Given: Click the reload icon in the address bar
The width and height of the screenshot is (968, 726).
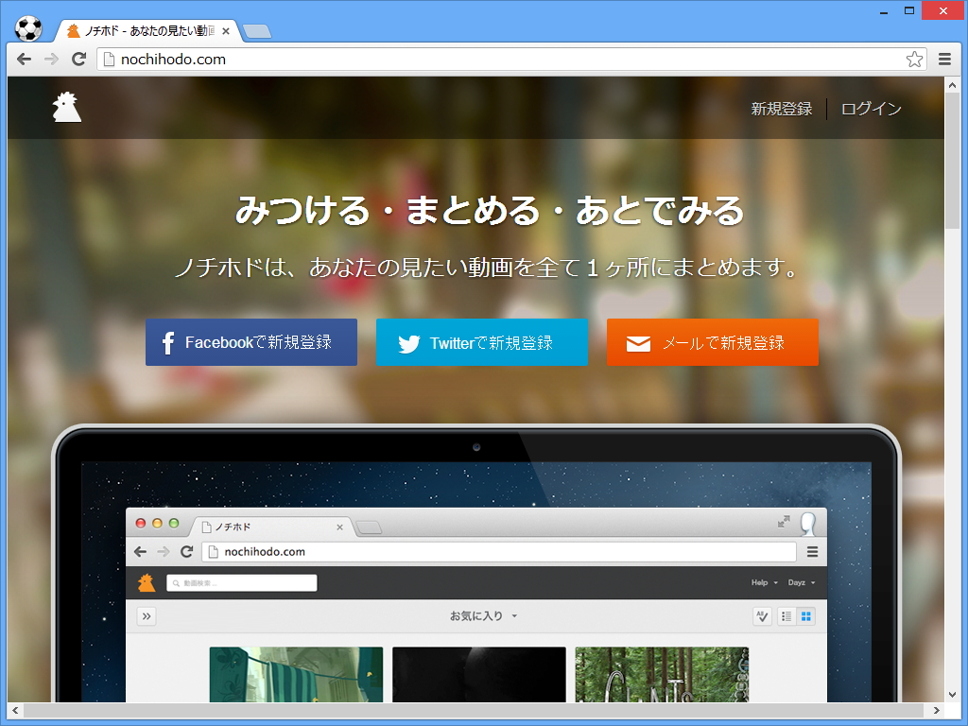Looking at the screenshot, I should (x=78, y=59).
